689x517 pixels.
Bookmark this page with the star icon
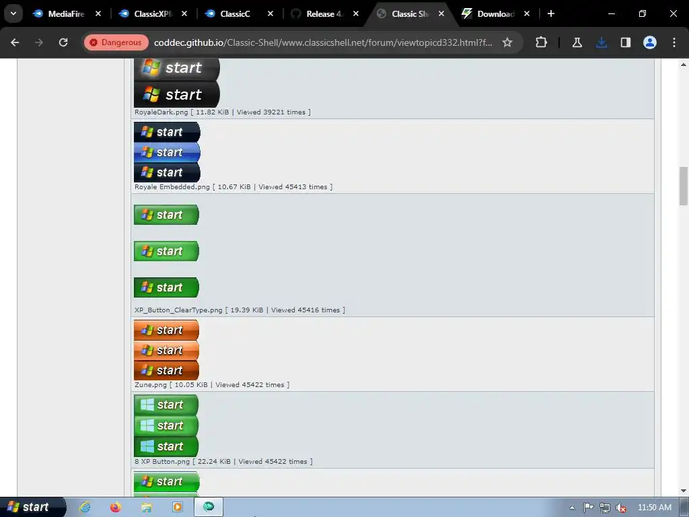507,42
